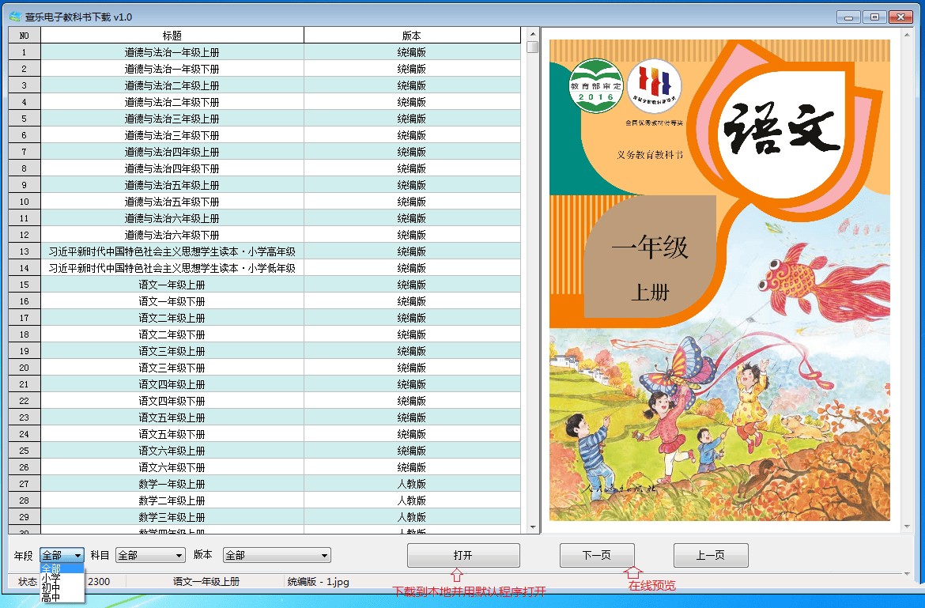This screenshot has width=925, height=608.
Task: Minimize the 萱乐电子教科书下载 window
Action: coord(848,17)
